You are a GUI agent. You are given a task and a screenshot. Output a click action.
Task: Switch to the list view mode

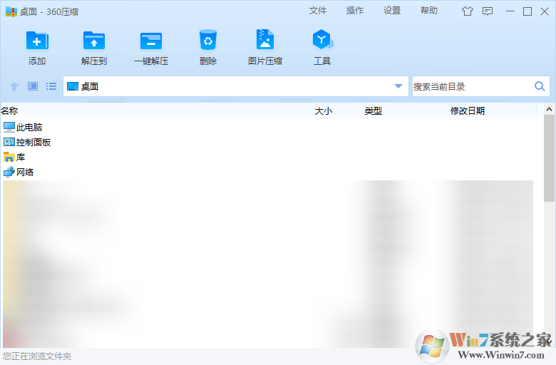coord(51,86)
